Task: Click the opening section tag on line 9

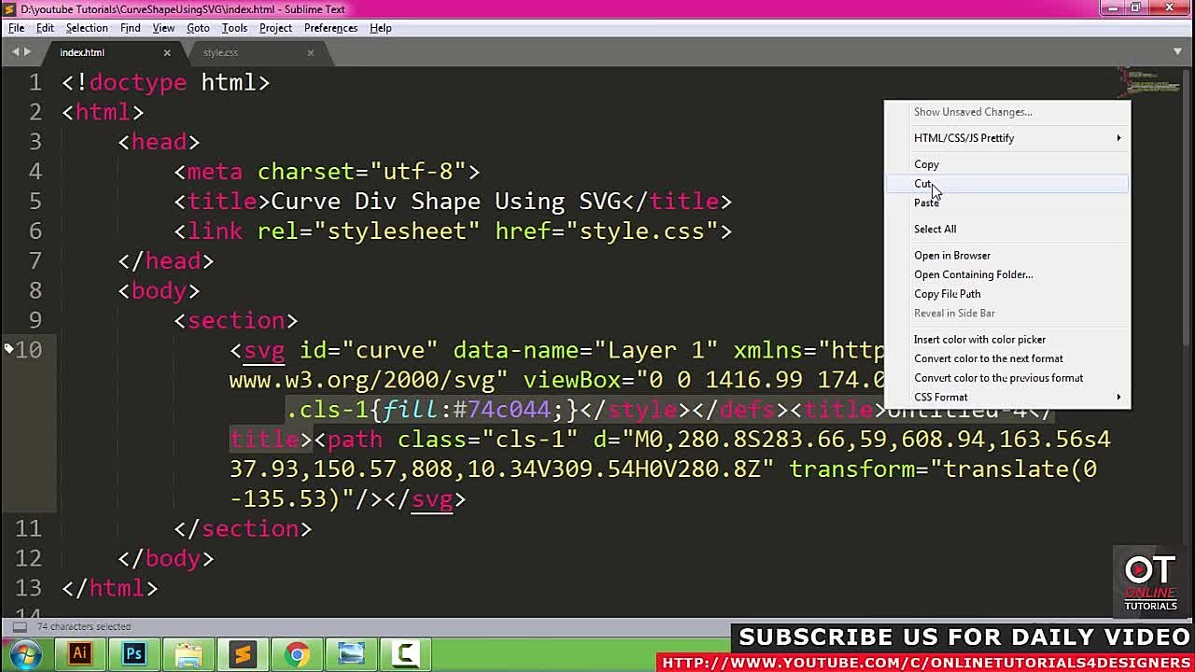Action: (236, 321)
